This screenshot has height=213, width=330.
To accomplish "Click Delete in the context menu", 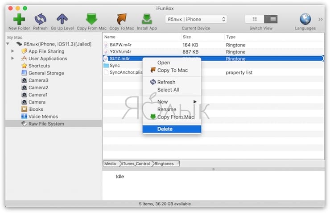I will click(x=172, y=129).
